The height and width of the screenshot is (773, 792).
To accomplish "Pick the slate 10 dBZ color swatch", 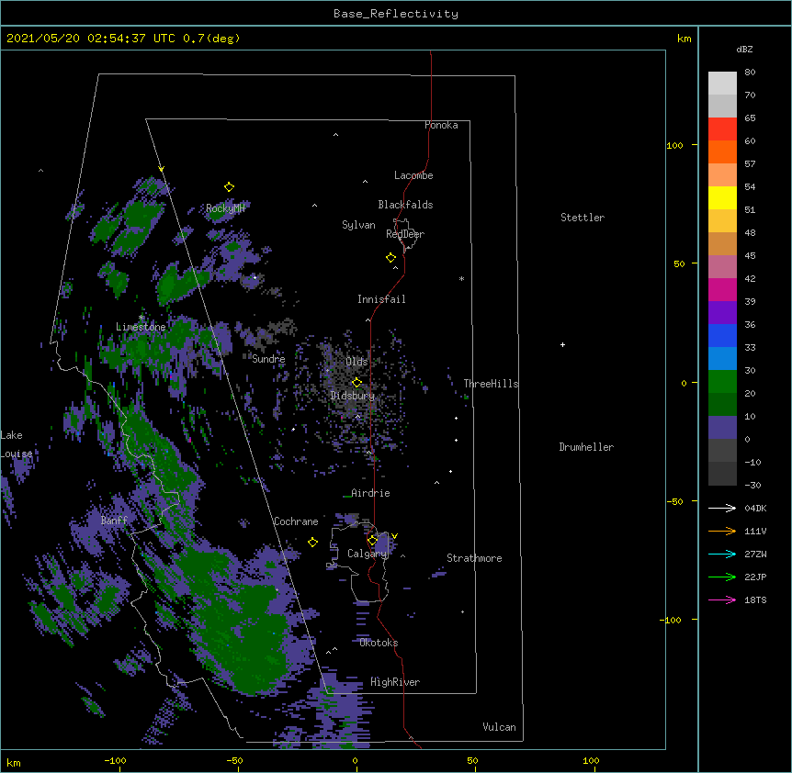I will tap(722, 428).
